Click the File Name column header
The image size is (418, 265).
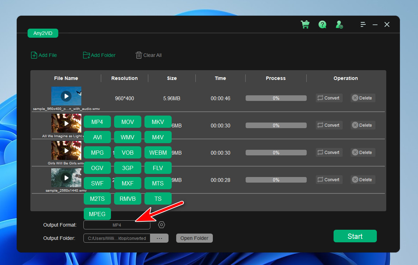tap(66, 78)
